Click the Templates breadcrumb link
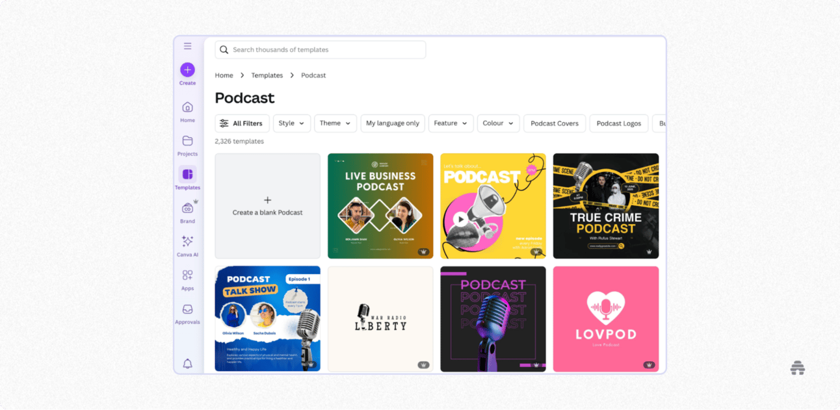 click(267, 75)
